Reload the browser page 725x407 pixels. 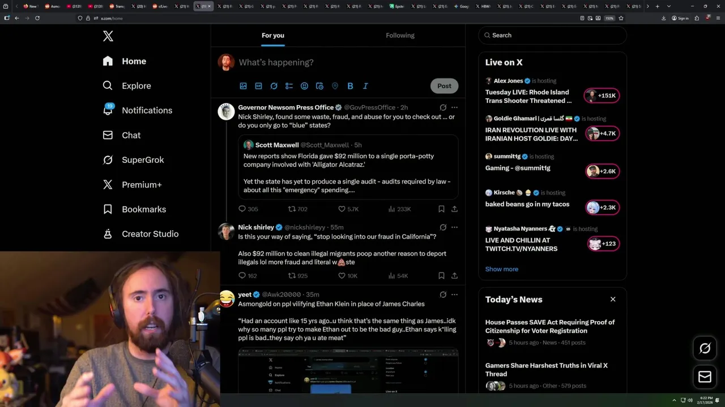point(37,18)
